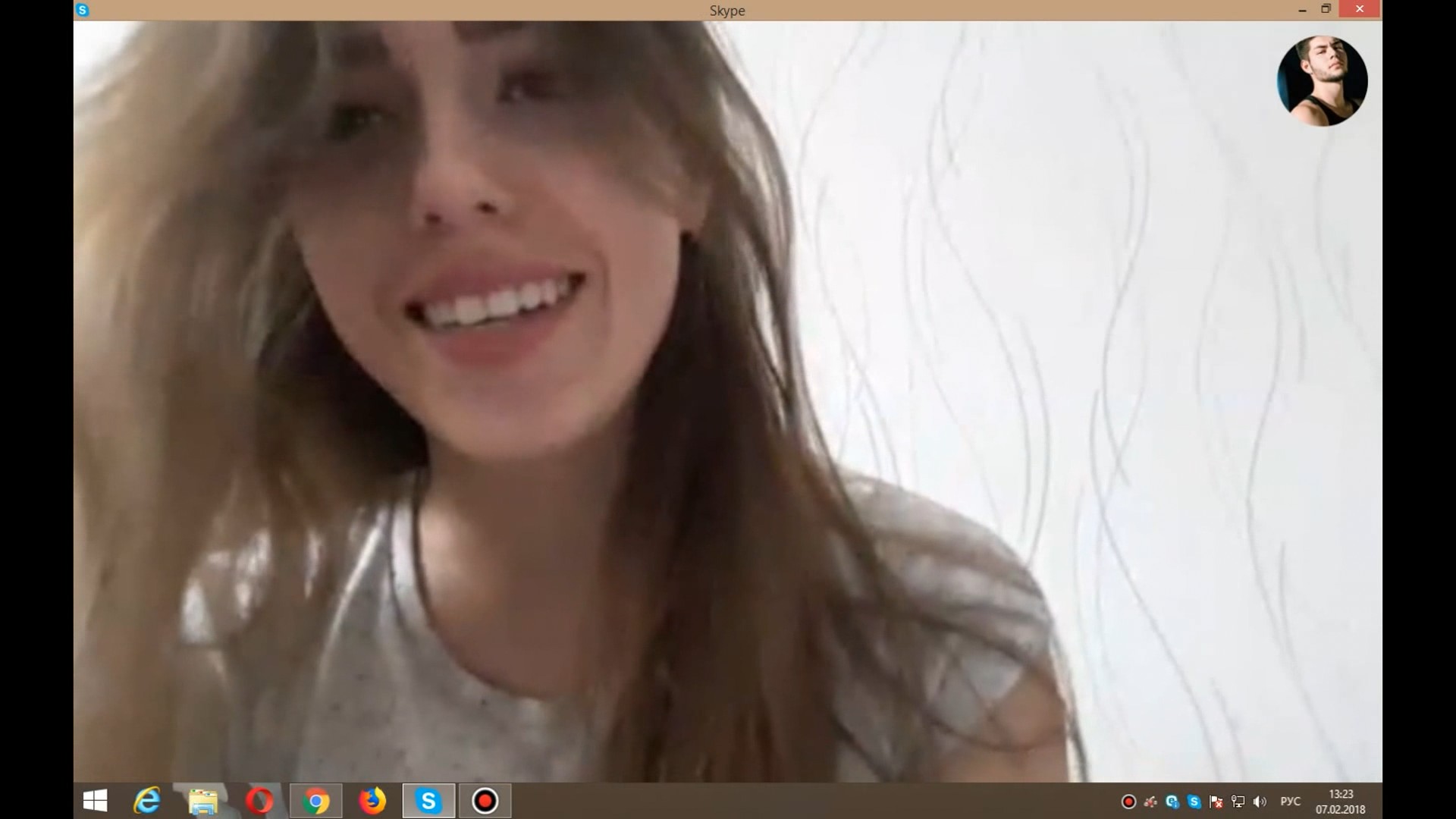Screen dimensions: 1456x819
Task: Click the caller's round self-view thumbnail
Action: point(1322,80)
